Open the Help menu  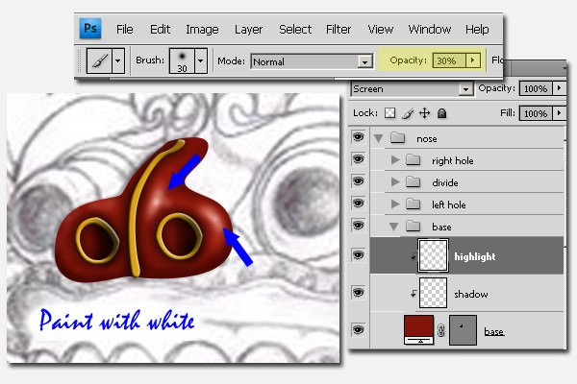pos(477,29)
